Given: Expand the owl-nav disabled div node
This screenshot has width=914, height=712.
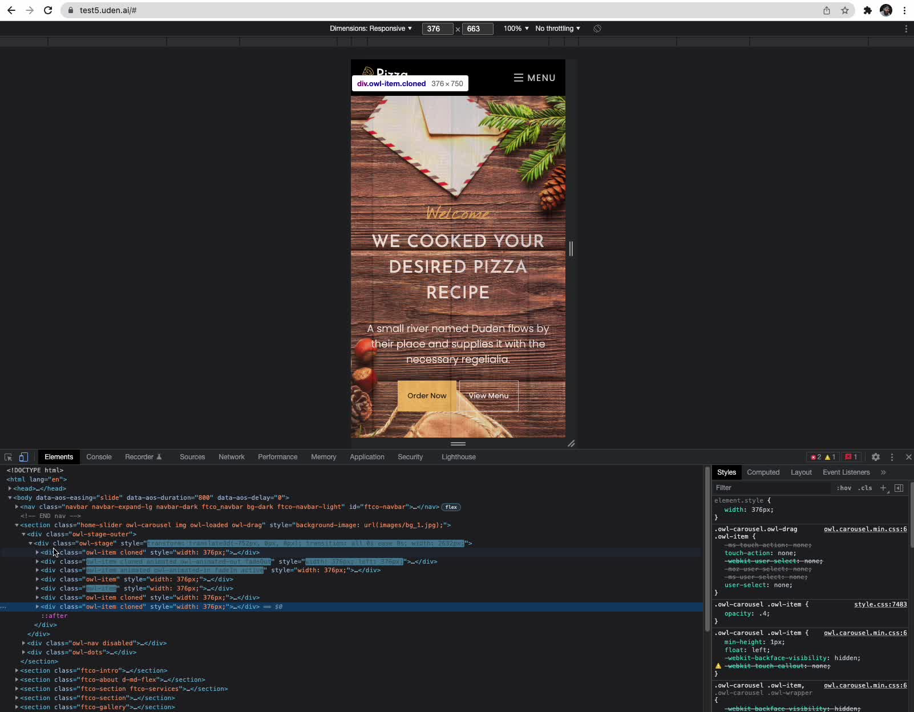Looking at the screenshot, I should point(24,643).
